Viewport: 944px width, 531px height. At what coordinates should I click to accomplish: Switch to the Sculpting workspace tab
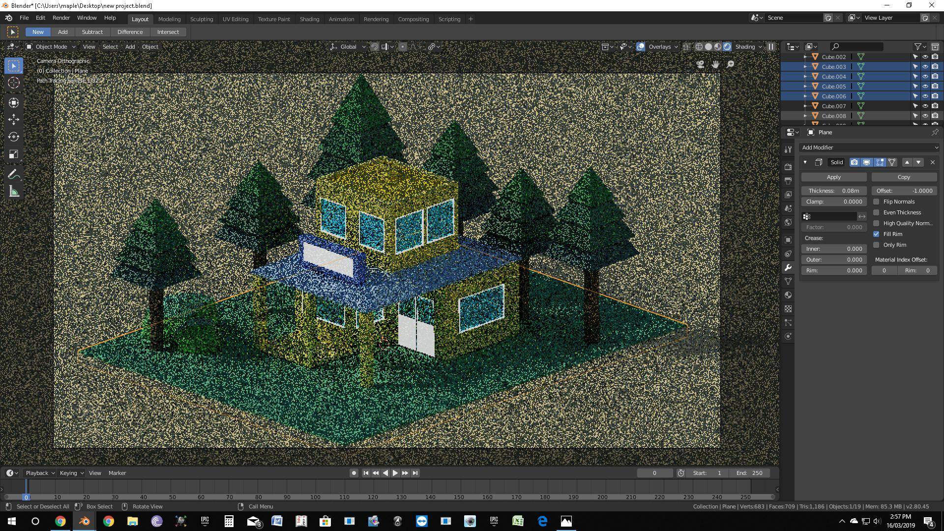tap(202, 19)
